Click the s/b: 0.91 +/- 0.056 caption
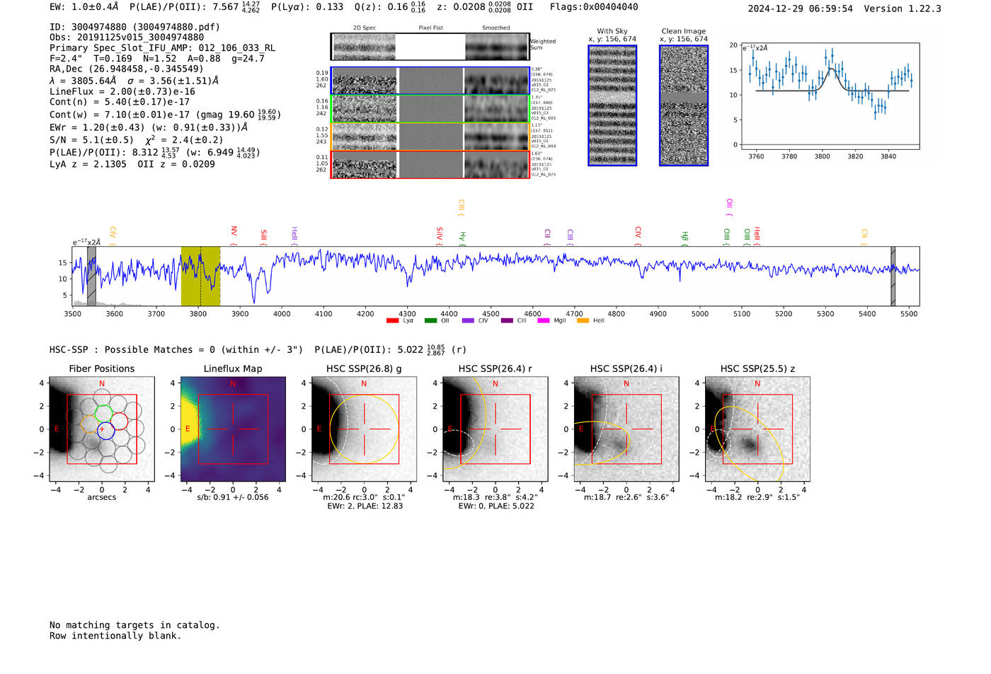The height and width of the screenshot is (674, 991). coord(233,497)
